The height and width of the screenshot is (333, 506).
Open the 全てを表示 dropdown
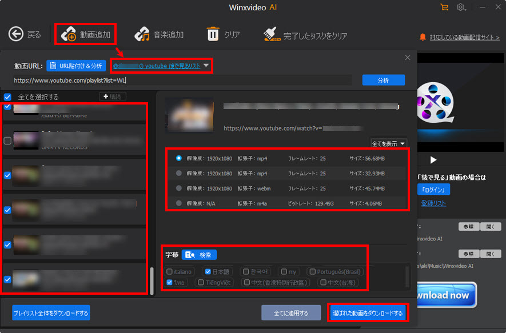[388, 143]
